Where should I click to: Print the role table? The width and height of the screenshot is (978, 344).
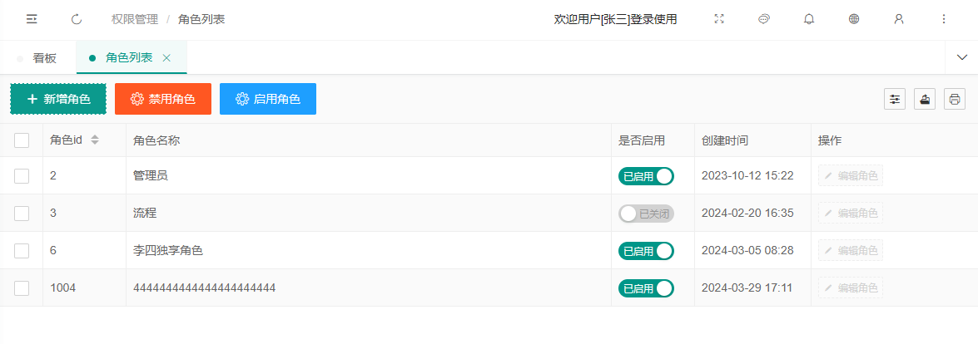tap(954, 99)
